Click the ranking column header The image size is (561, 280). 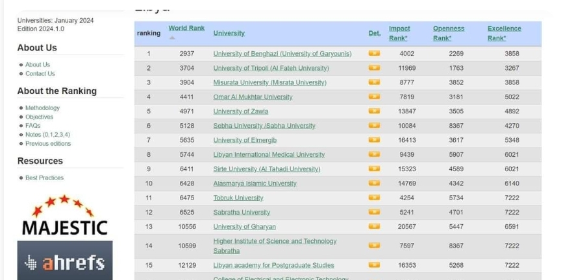[x=149, y=33]
